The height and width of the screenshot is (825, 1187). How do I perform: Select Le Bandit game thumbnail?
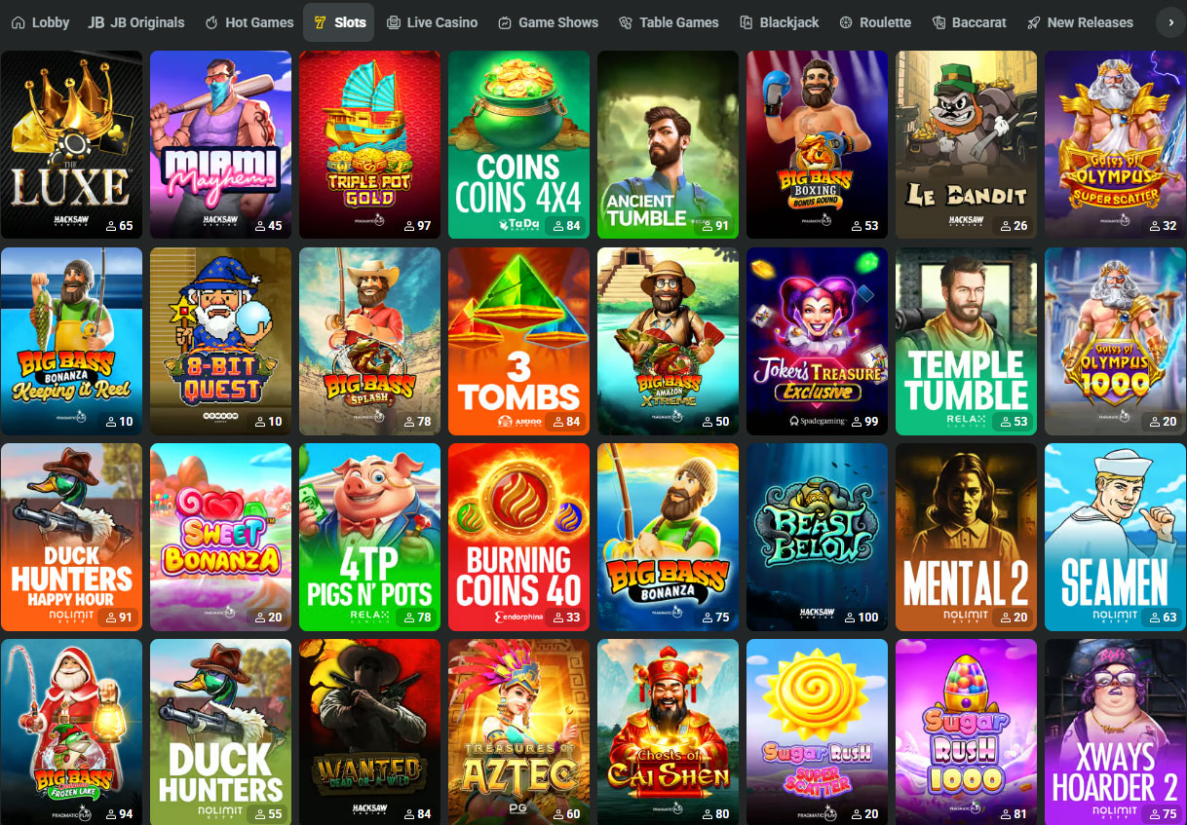point(966,145)
